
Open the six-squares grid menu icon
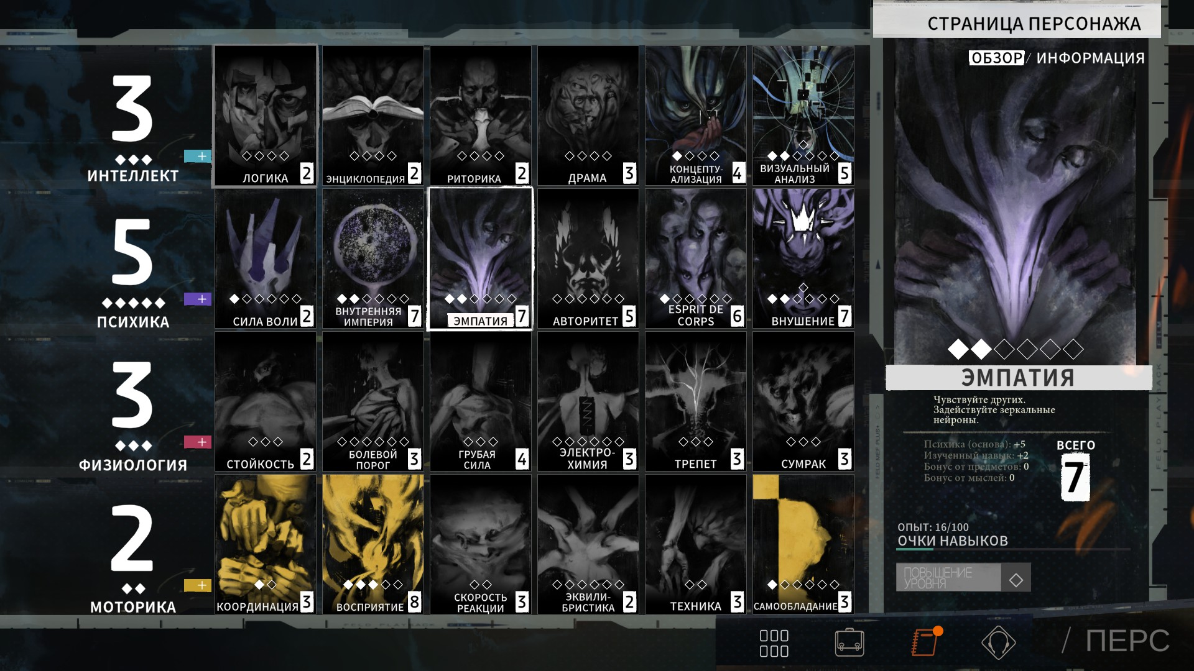tap(774, 643)
